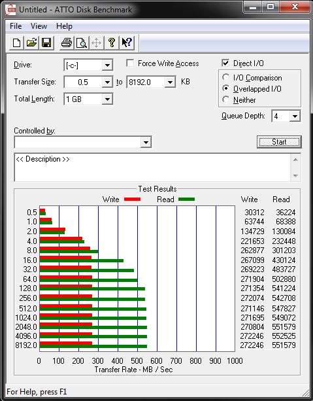Print results with the printer icon
The image size is (313, 401).
pos(67,43)
